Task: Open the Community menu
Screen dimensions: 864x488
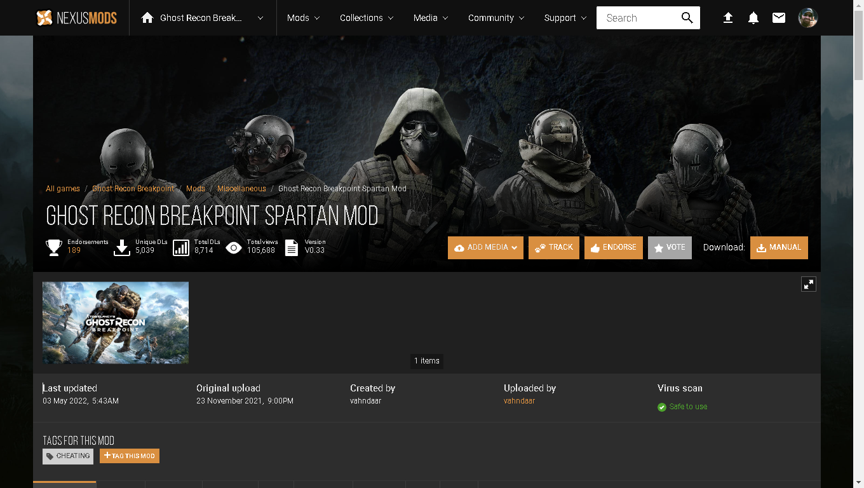Action: coord(496,18)
